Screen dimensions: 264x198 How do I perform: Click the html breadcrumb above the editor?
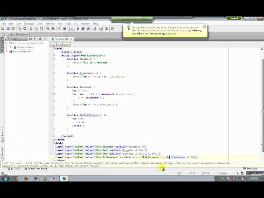52,45
